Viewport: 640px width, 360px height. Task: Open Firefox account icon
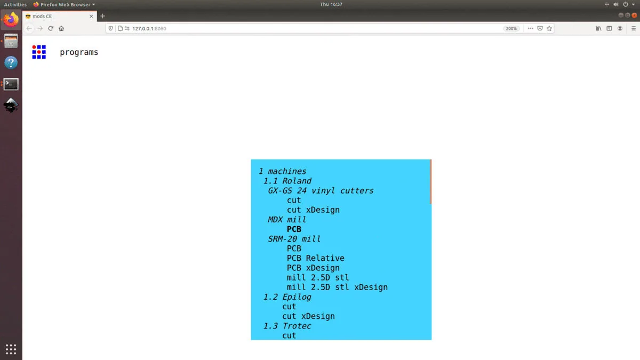(621, 28)
